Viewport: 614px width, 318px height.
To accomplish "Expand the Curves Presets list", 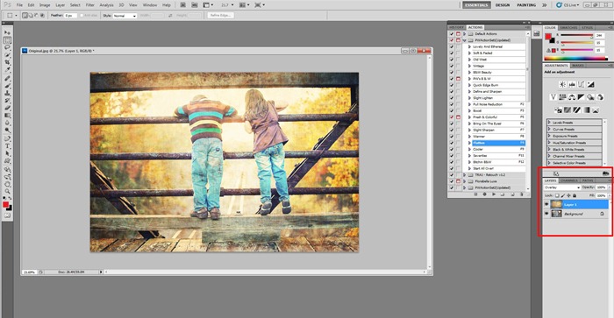I will click(x=549, y=129).
